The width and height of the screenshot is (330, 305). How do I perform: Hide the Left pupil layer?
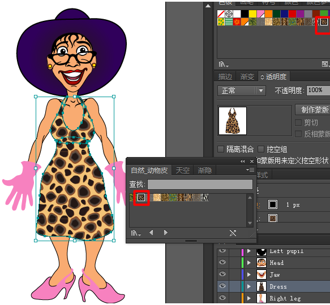point(222,250)
